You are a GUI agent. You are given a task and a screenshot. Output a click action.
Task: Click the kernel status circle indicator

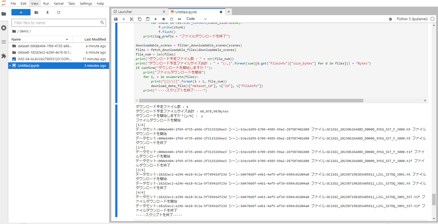click(432, 19)
